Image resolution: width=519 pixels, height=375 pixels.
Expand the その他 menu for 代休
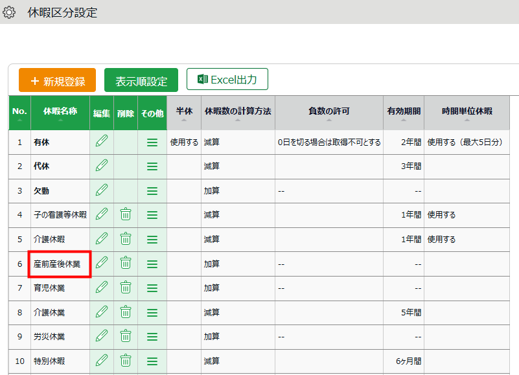pos(152,166)
